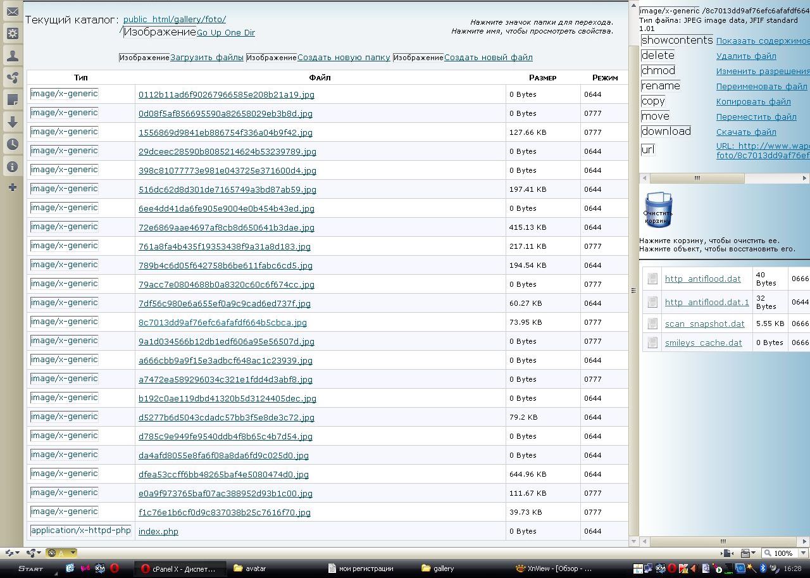
Task: Click the trash bin icon to empty it
Action: click(x=658, y=210)
